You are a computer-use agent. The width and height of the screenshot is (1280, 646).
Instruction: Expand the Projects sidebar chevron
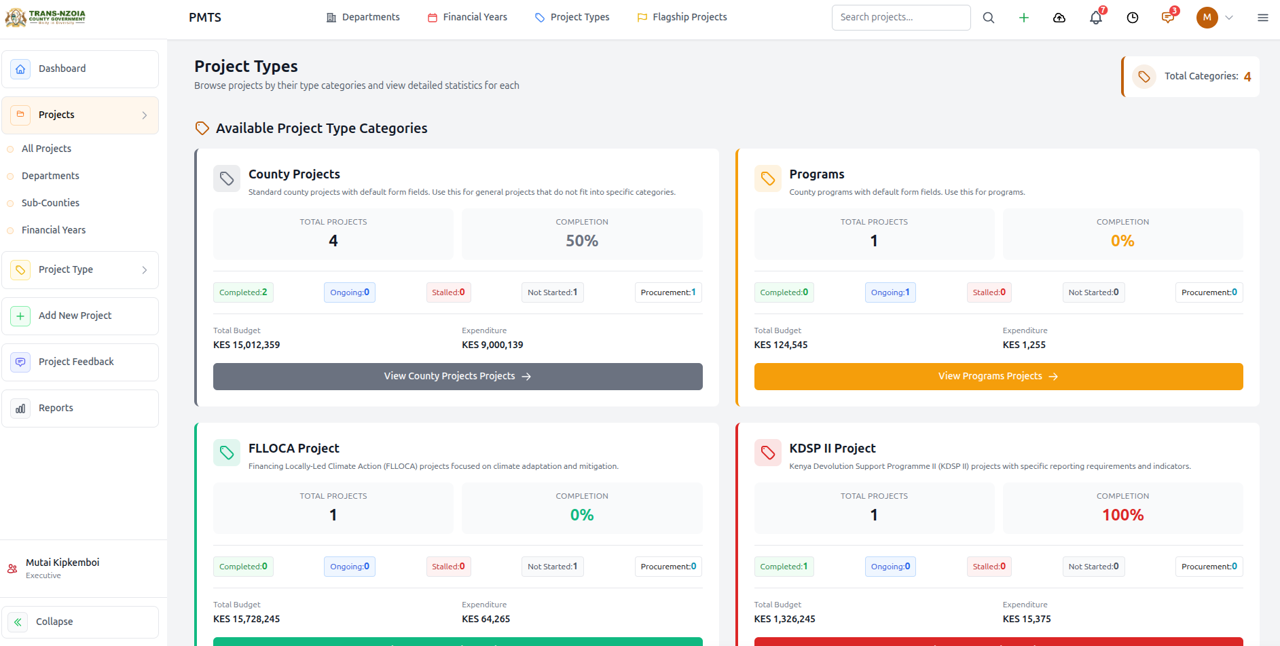tap(145, 115)
